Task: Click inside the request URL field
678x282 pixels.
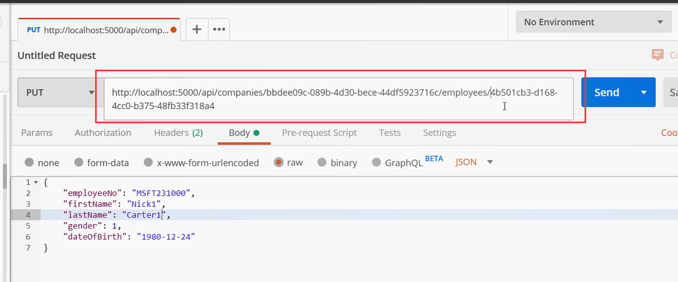Action: click(335, 99)
